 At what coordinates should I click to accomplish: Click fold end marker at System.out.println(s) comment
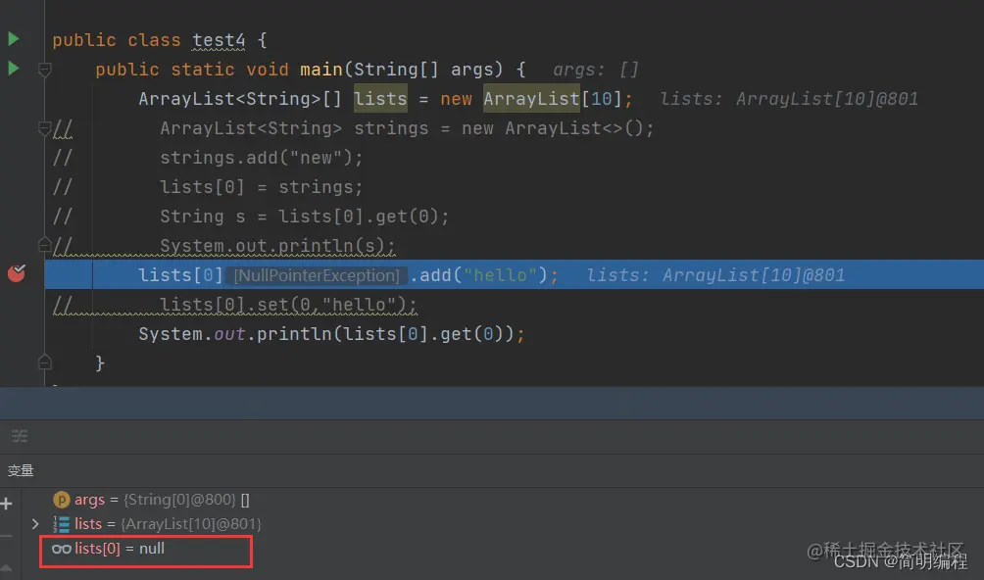(44, 245)
